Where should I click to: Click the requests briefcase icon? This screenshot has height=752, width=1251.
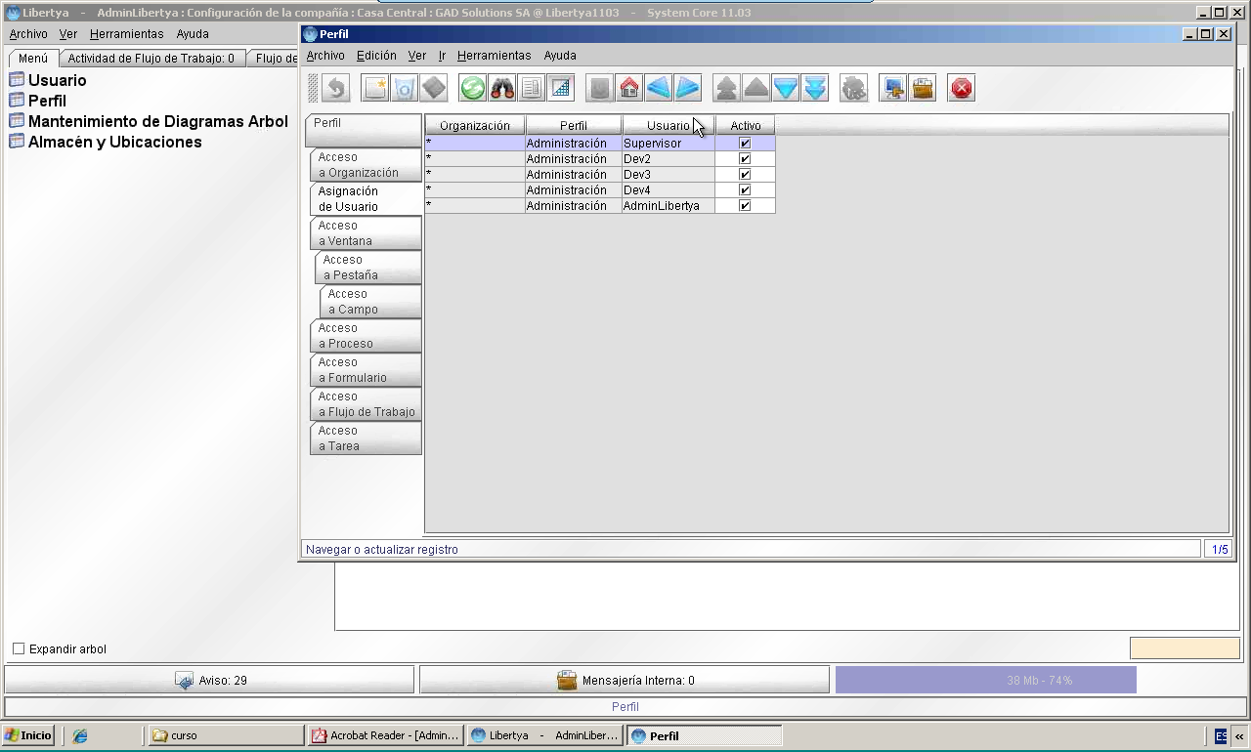tap(923, 89)
